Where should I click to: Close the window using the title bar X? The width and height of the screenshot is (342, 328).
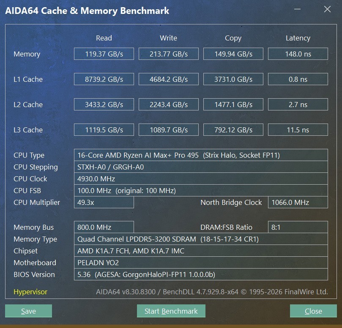click(x=327, y=9)
